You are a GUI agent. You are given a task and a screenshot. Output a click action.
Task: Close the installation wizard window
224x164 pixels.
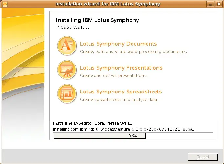point(219,4)
